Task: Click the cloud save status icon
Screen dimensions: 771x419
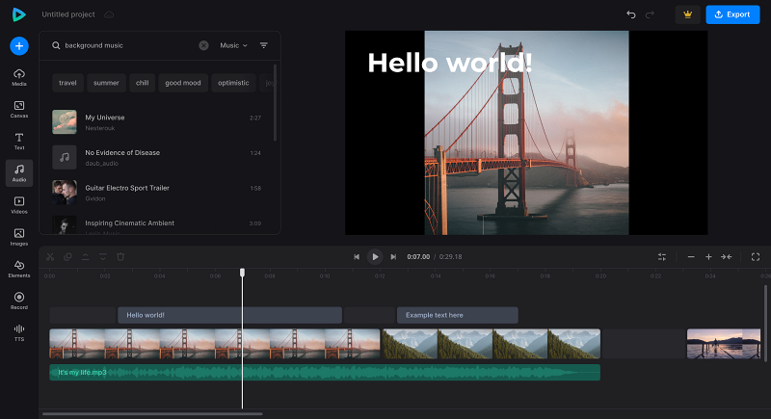Action: click(x=109, y=14)
